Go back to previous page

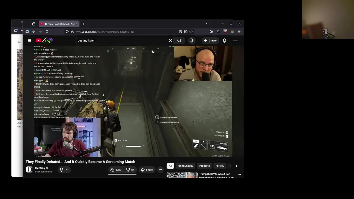[x=34, y=32]
